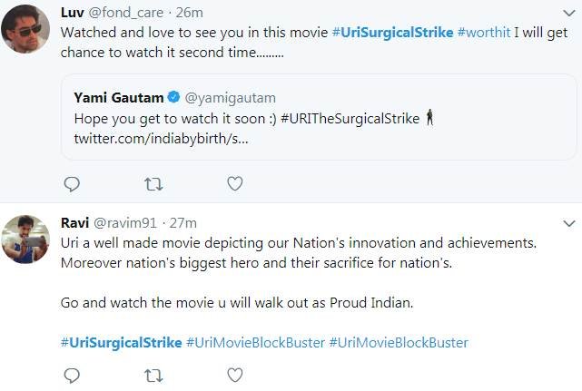Open #UriSurgicalStrike hashtag in Ravi's tweet

click(121, 342)
